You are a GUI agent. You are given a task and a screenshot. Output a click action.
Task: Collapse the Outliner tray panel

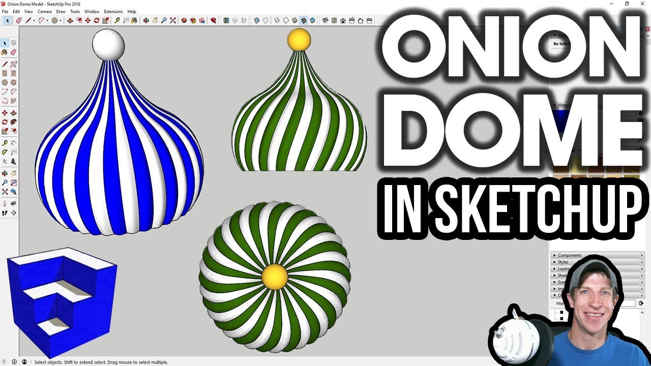tap(554, 295)
